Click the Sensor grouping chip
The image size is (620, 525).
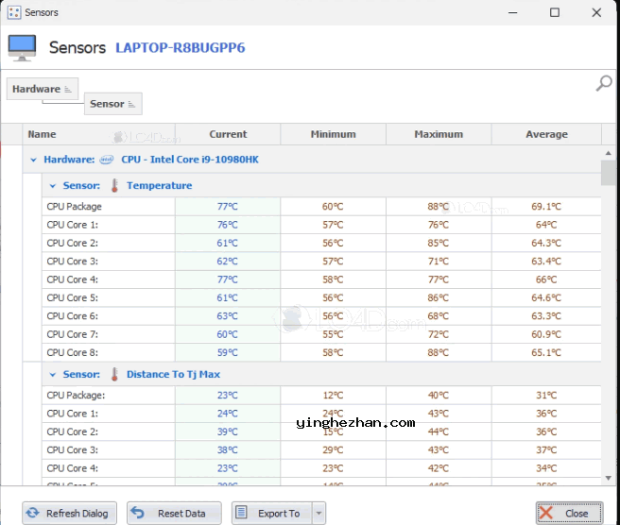click(113, 104)
